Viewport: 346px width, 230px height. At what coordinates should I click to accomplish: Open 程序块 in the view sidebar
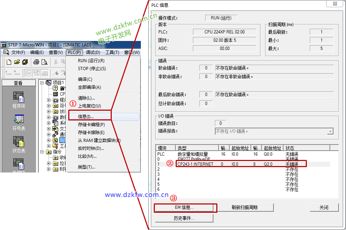click(18, 100)
